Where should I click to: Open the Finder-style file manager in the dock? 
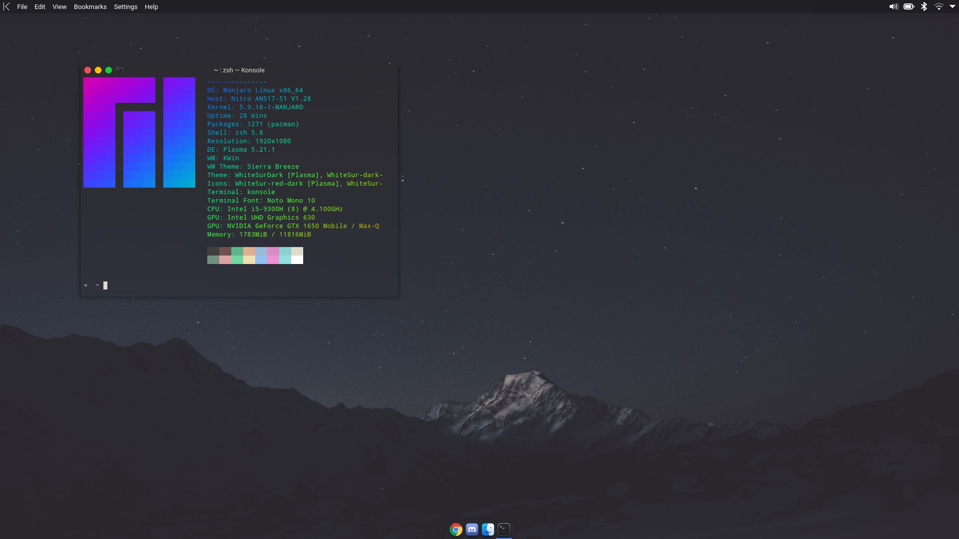point(487,530)
